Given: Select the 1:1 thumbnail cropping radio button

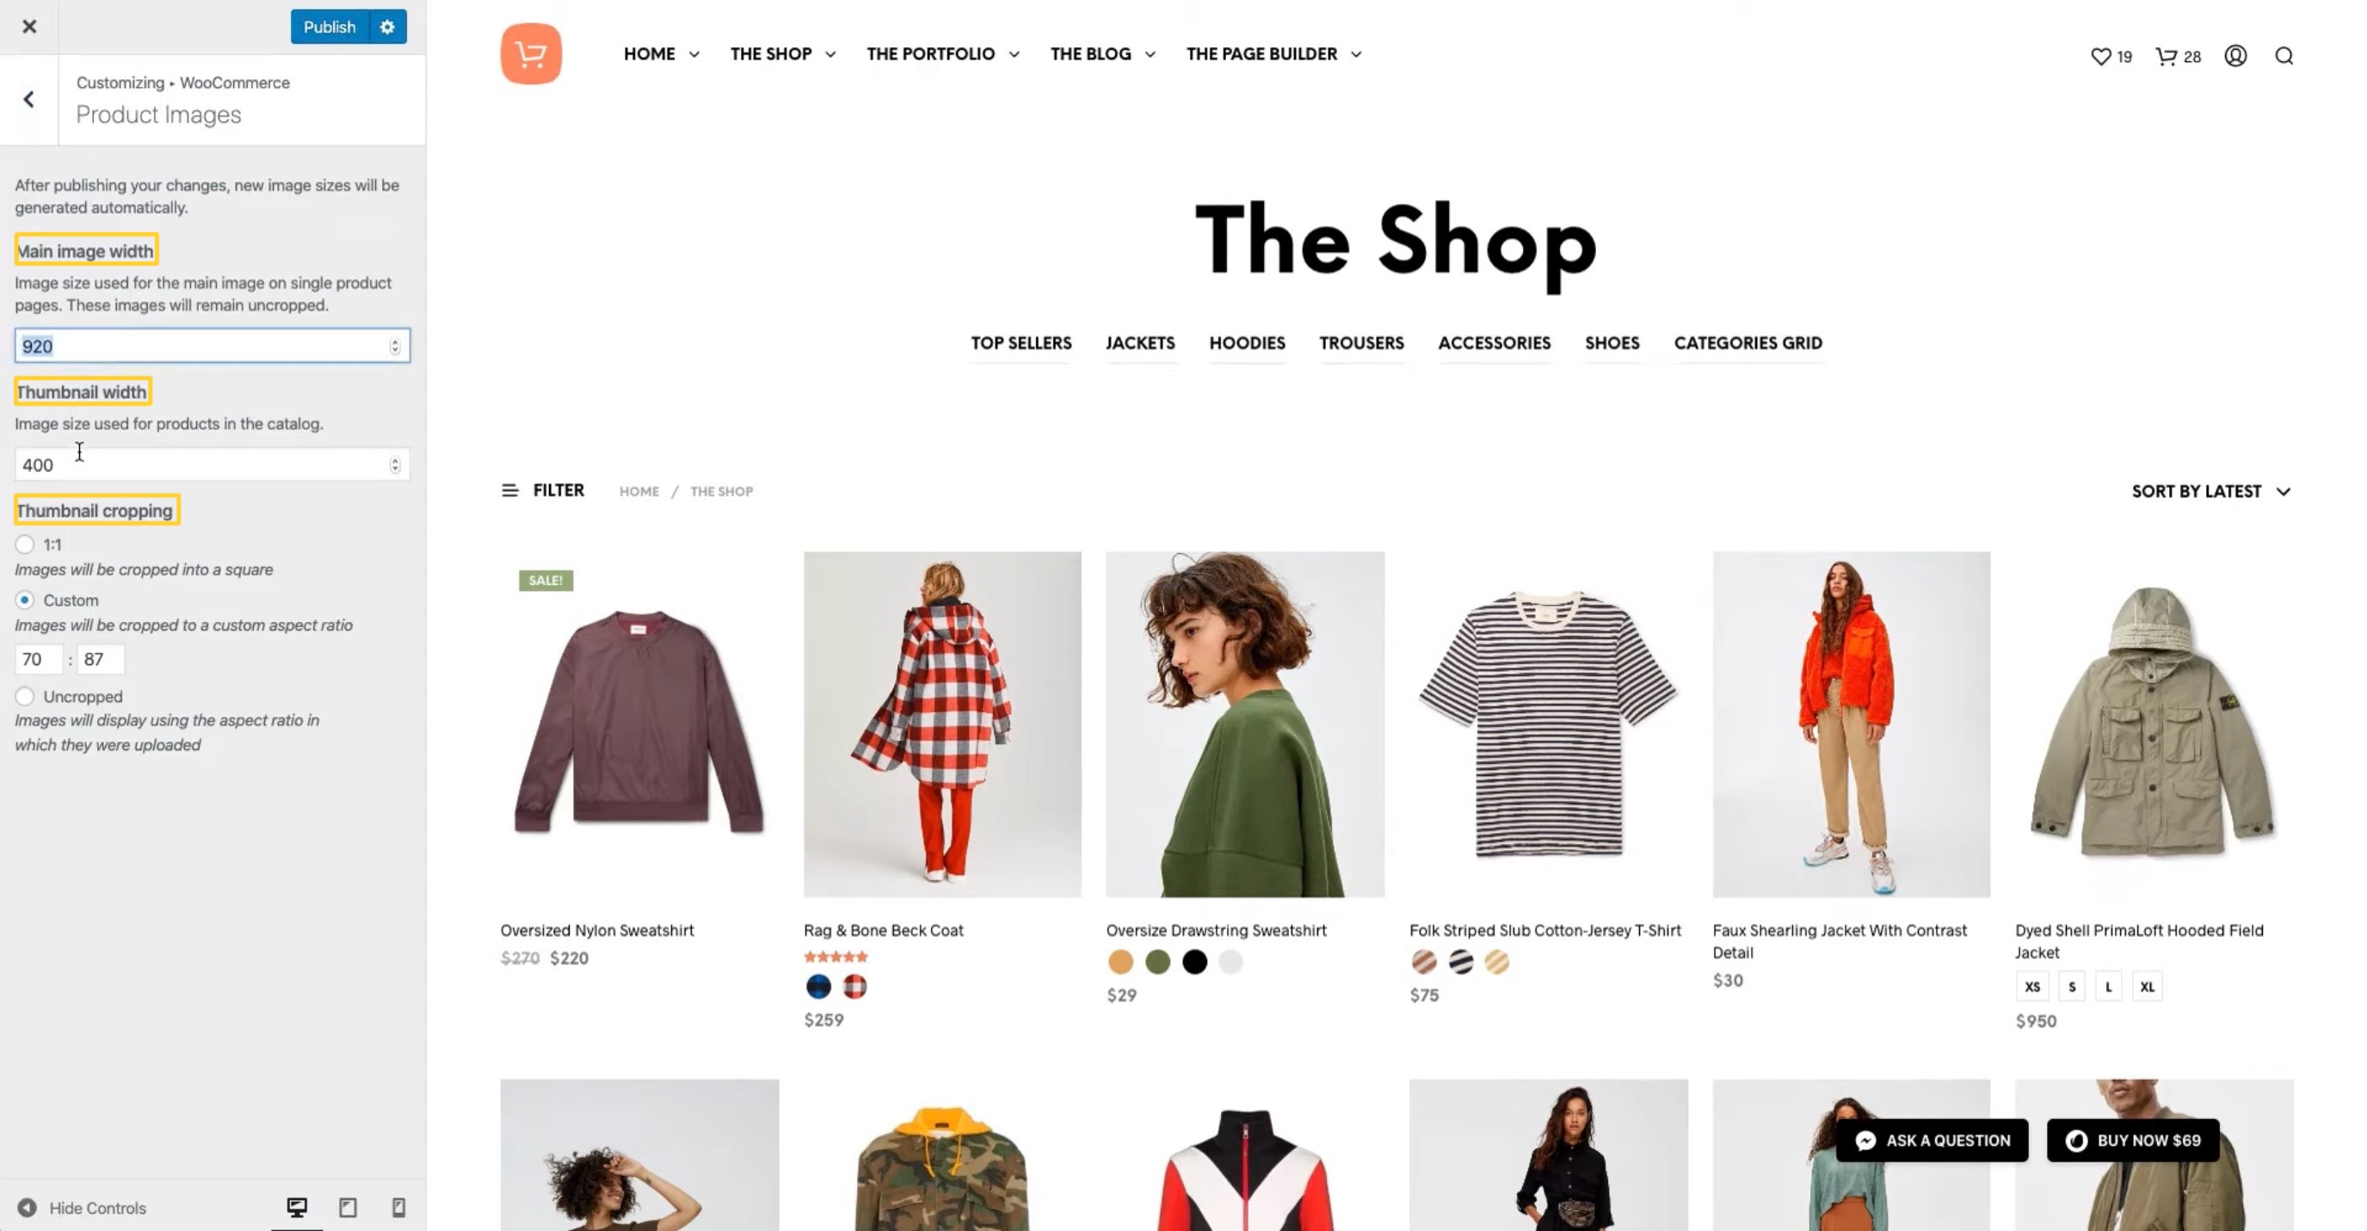Looking at the screenshot, I should (x=25, y=545).
